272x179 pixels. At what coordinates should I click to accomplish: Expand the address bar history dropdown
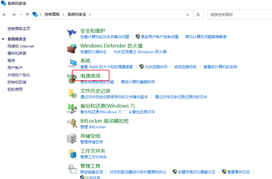[188, 15]
